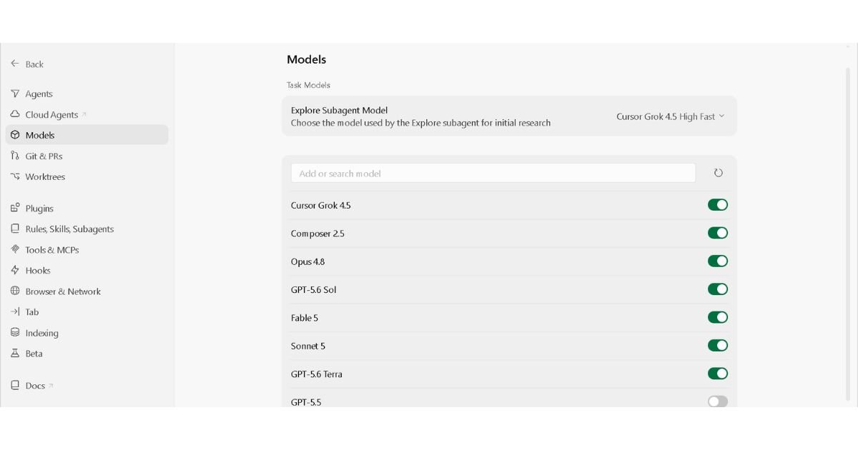858x450 pixels.
Task: Click the Worktrees icon in sidebar
Action: 15,176
